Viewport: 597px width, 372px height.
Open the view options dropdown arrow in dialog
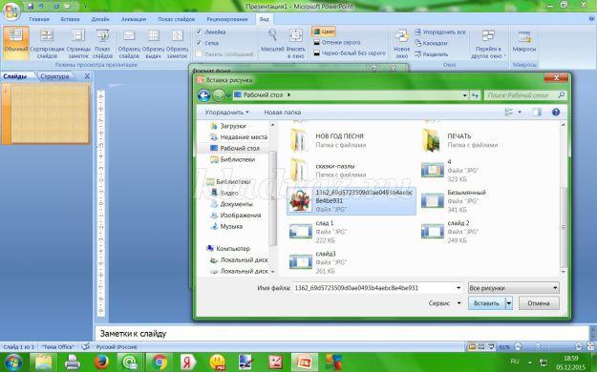pyautogui.click(x=520, y=112)
